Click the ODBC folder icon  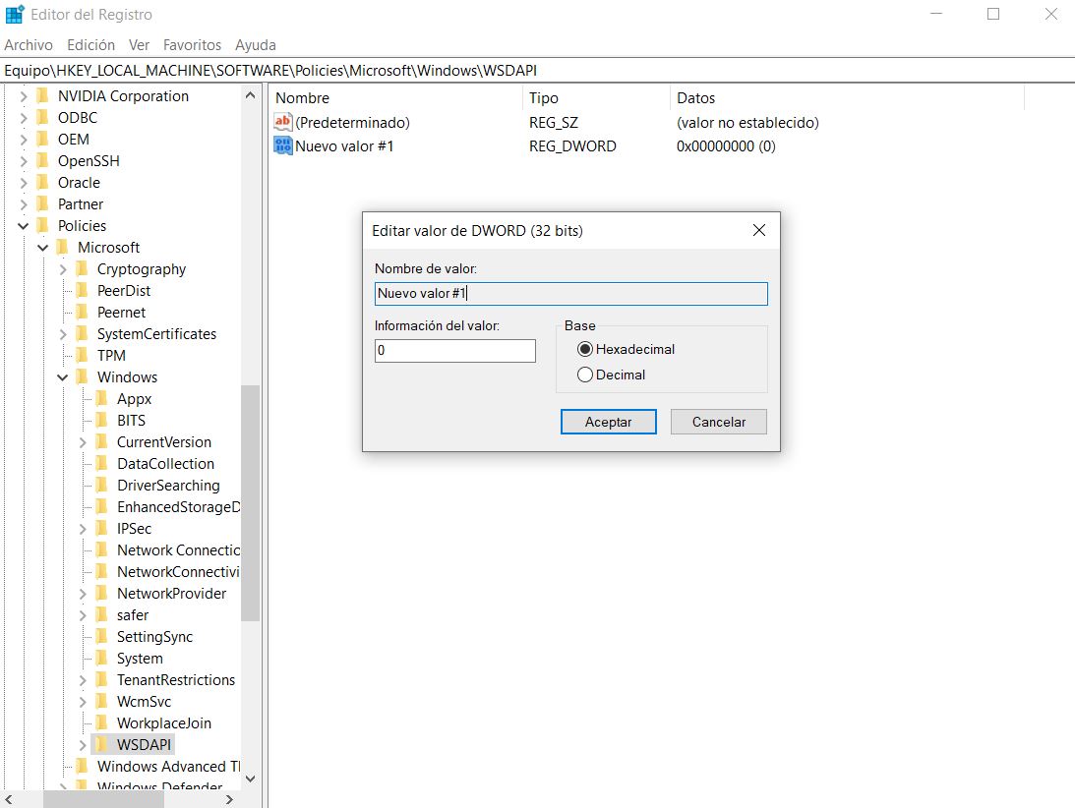coord(42,118)
